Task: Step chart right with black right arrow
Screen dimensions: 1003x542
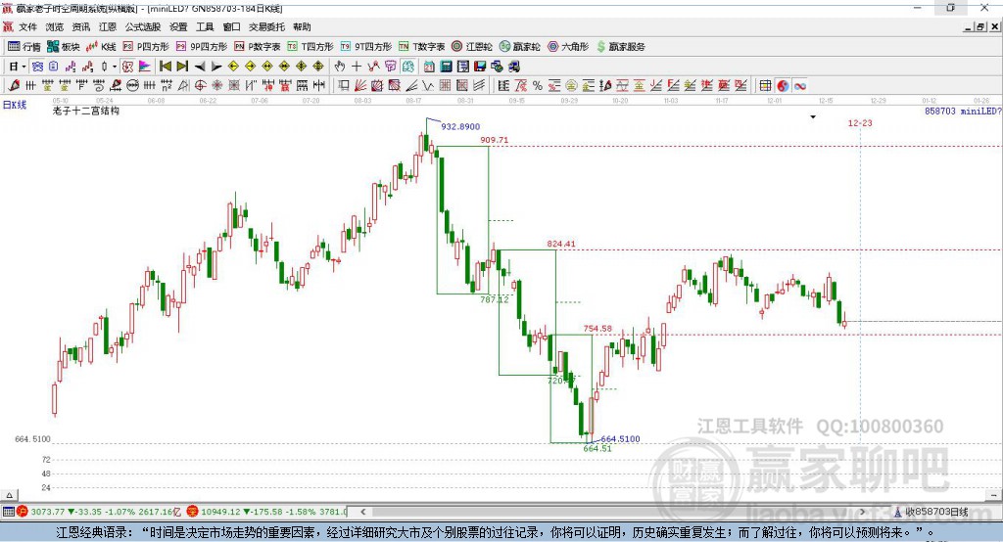Action: (x=216, y=67)
